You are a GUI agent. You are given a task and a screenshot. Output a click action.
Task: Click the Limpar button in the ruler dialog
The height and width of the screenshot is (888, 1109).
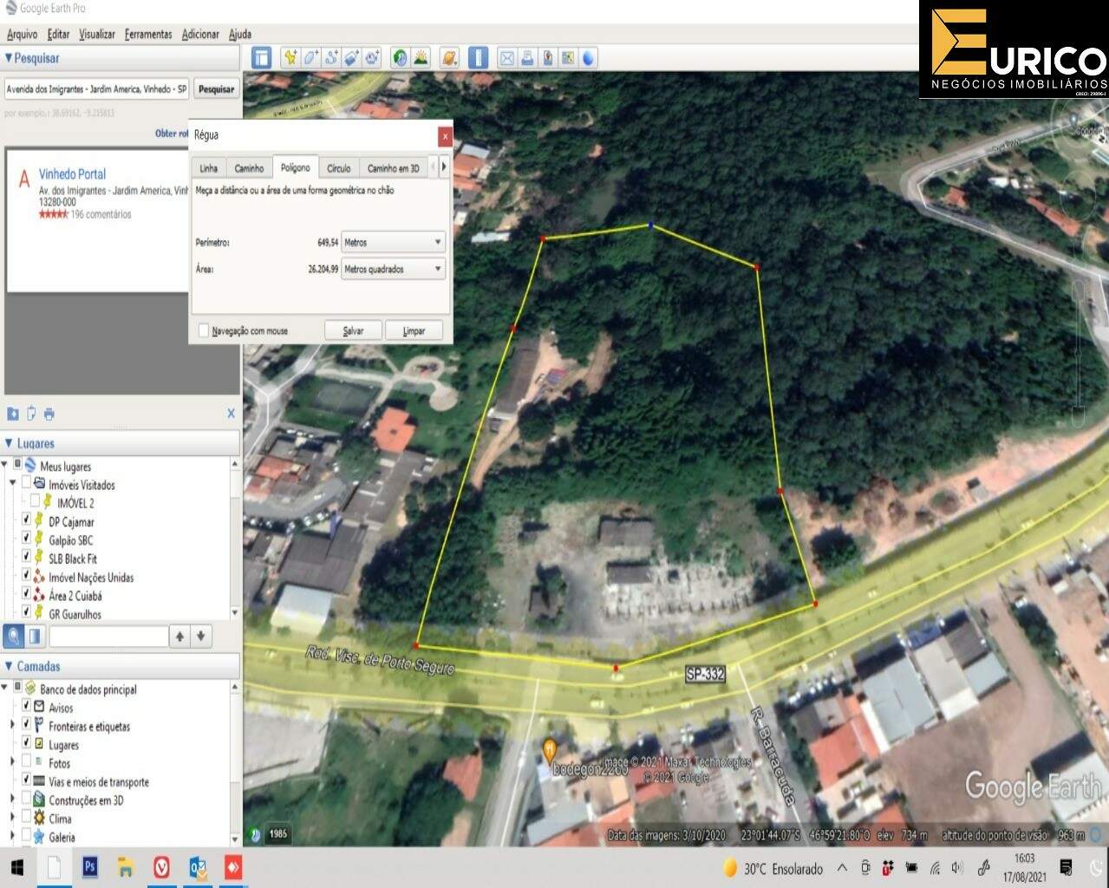point(414,330)
